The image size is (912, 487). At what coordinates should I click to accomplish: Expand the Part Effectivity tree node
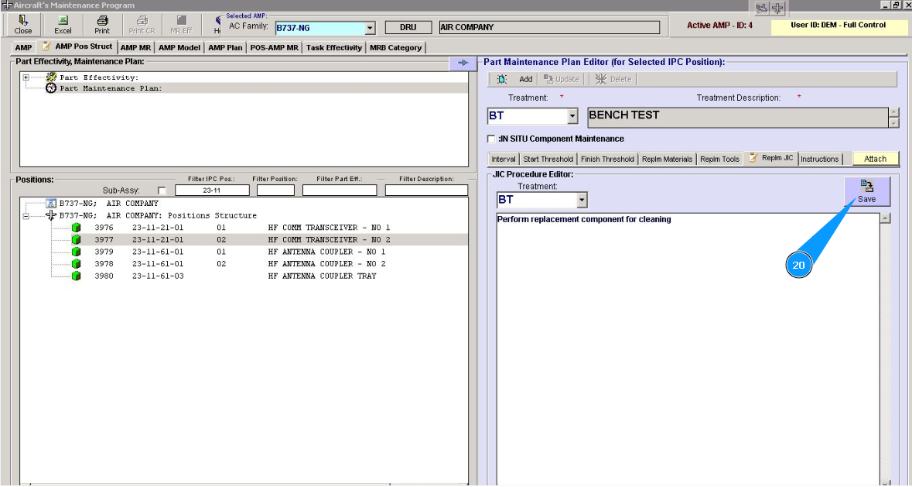click(x=26, y=77)
